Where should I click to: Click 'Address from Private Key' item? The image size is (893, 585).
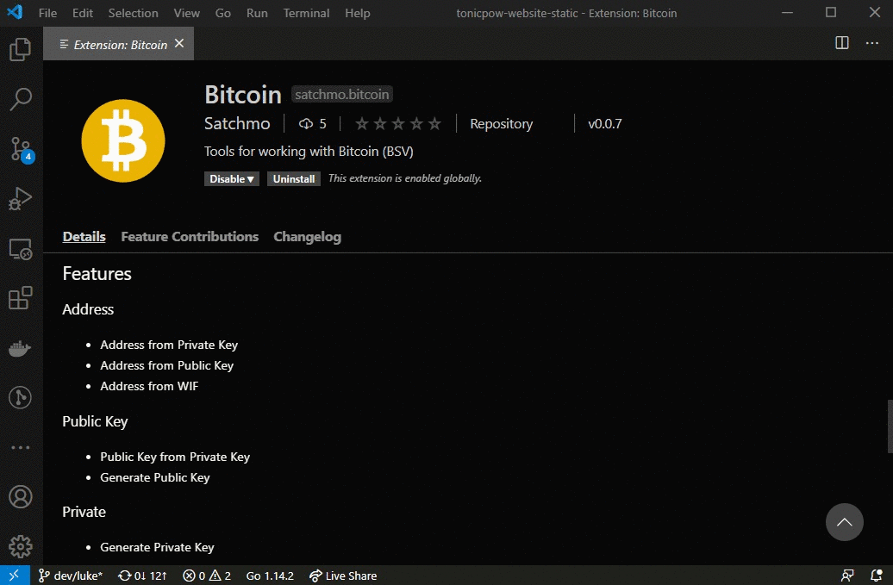point(169,345)
